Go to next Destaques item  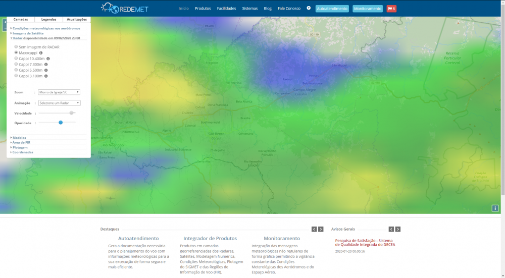321,229
